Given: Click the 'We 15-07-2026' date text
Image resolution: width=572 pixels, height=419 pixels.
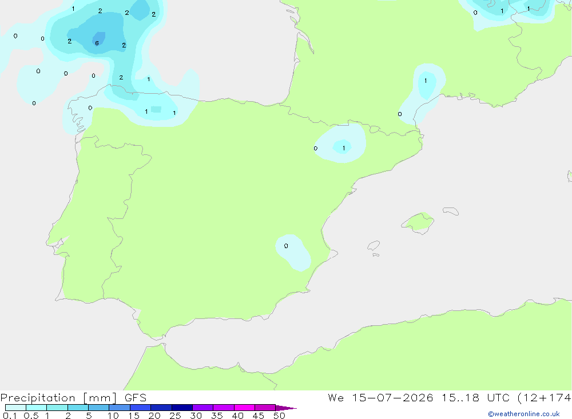Looking at the screenshot, I should point(380,397).
